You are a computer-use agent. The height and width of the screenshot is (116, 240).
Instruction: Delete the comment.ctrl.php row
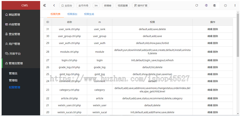pyautogui.click(x=215, y=81)
